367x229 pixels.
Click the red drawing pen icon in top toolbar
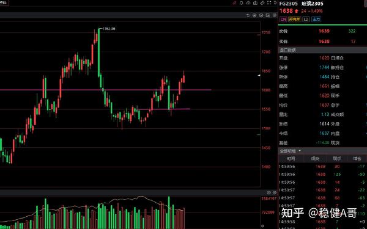click(234, 3)
